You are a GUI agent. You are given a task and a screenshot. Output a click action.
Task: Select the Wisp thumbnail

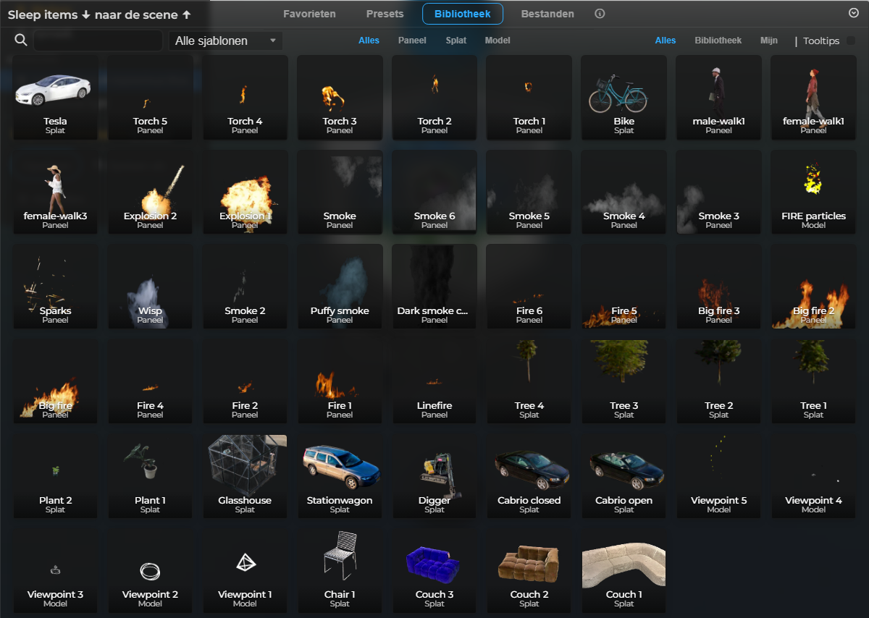tap(150, 287)
